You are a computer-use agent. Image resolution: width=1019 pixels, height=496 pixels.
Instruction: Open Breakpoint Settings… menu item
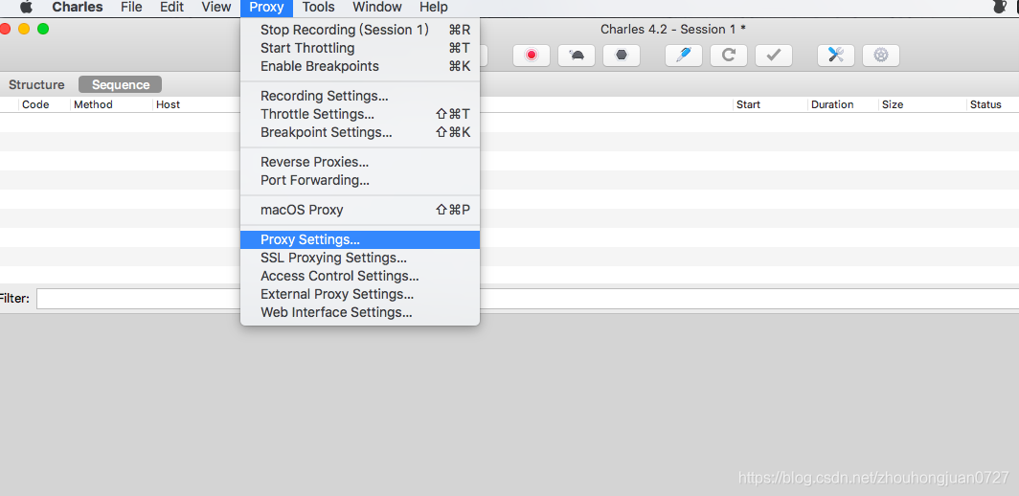click(x=360, y=132)
